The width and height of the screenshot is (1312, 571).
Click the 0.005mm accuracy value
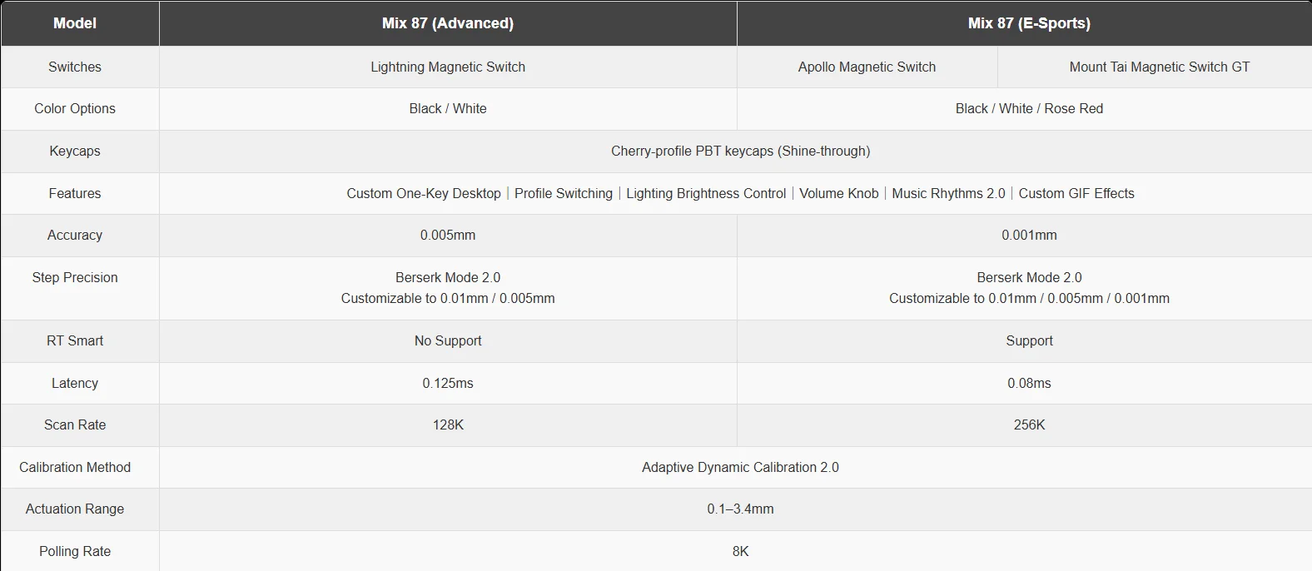point(448,235)
